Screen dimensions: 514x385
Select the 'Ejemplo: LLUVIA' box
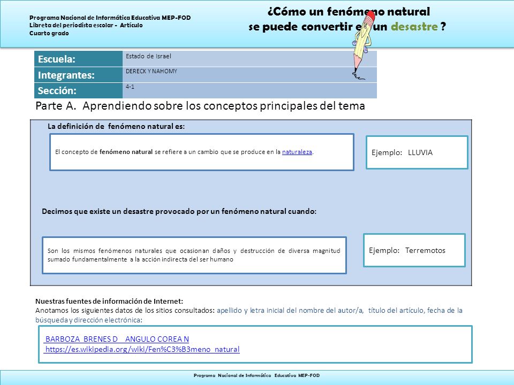[417, 152]
